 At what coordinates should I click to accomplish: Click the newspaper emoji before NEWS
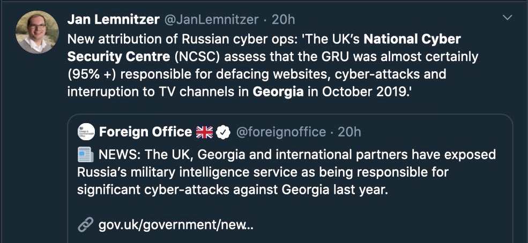tap(85, 155)
